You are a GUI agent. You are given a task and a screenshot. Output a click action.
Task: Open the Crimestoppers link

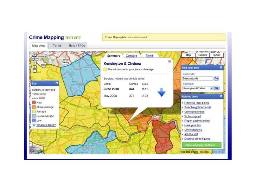193,130
